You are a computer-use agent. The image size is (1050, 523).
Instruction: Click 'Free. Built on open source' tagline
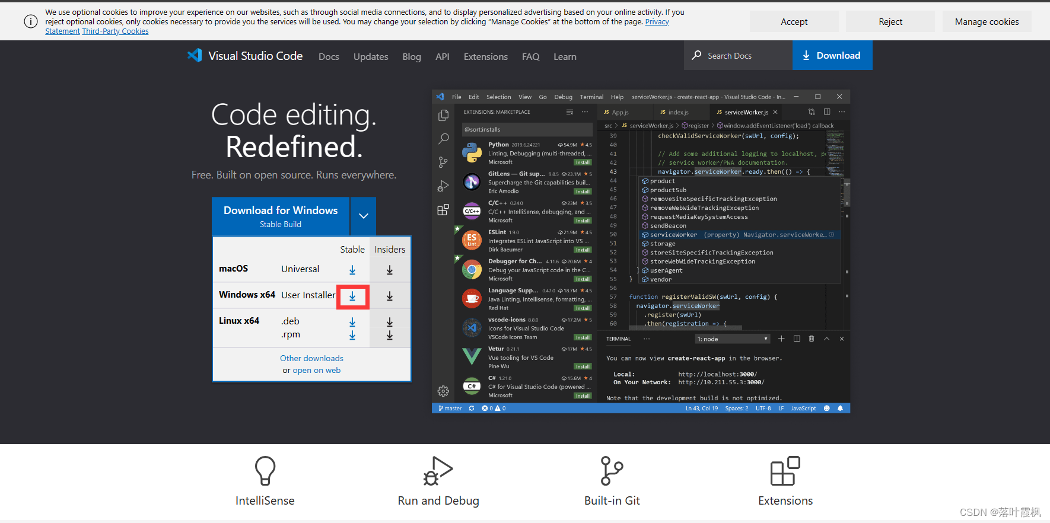click(x=294, y=175)
